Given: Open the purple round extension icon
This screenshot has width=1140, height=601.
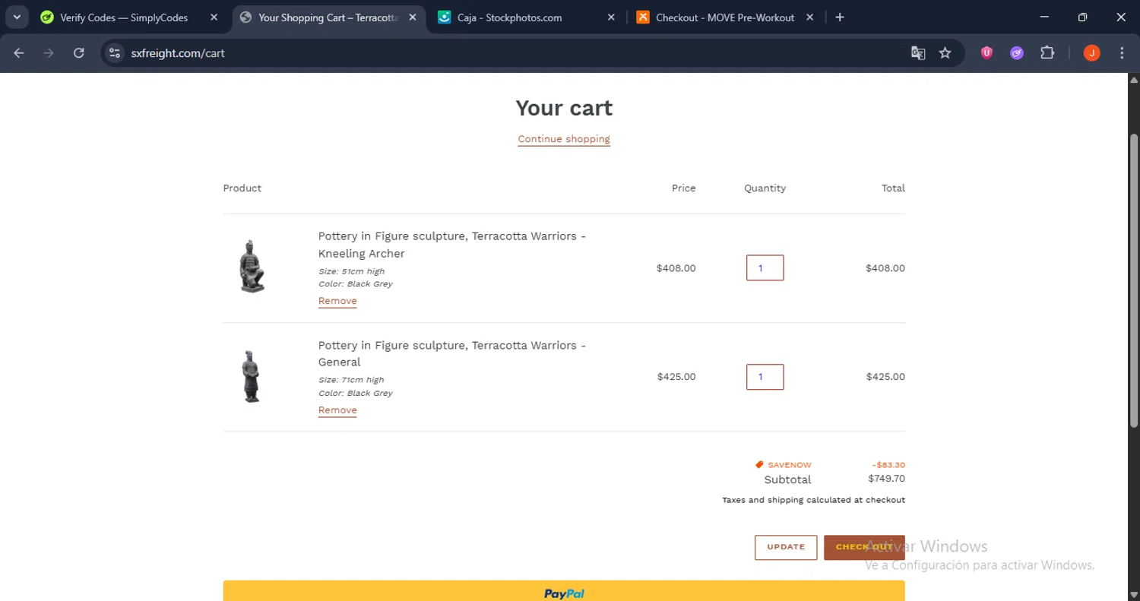Looking at the screenshot, I should point(1017,53).
